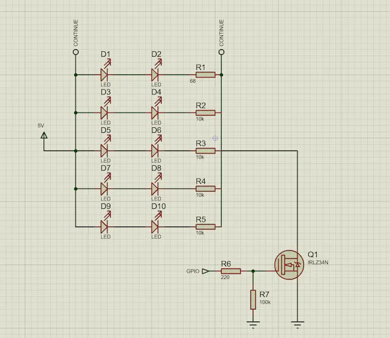Click the D6 LED component
The image size is (390, 338).
click(x=155, y=150)
